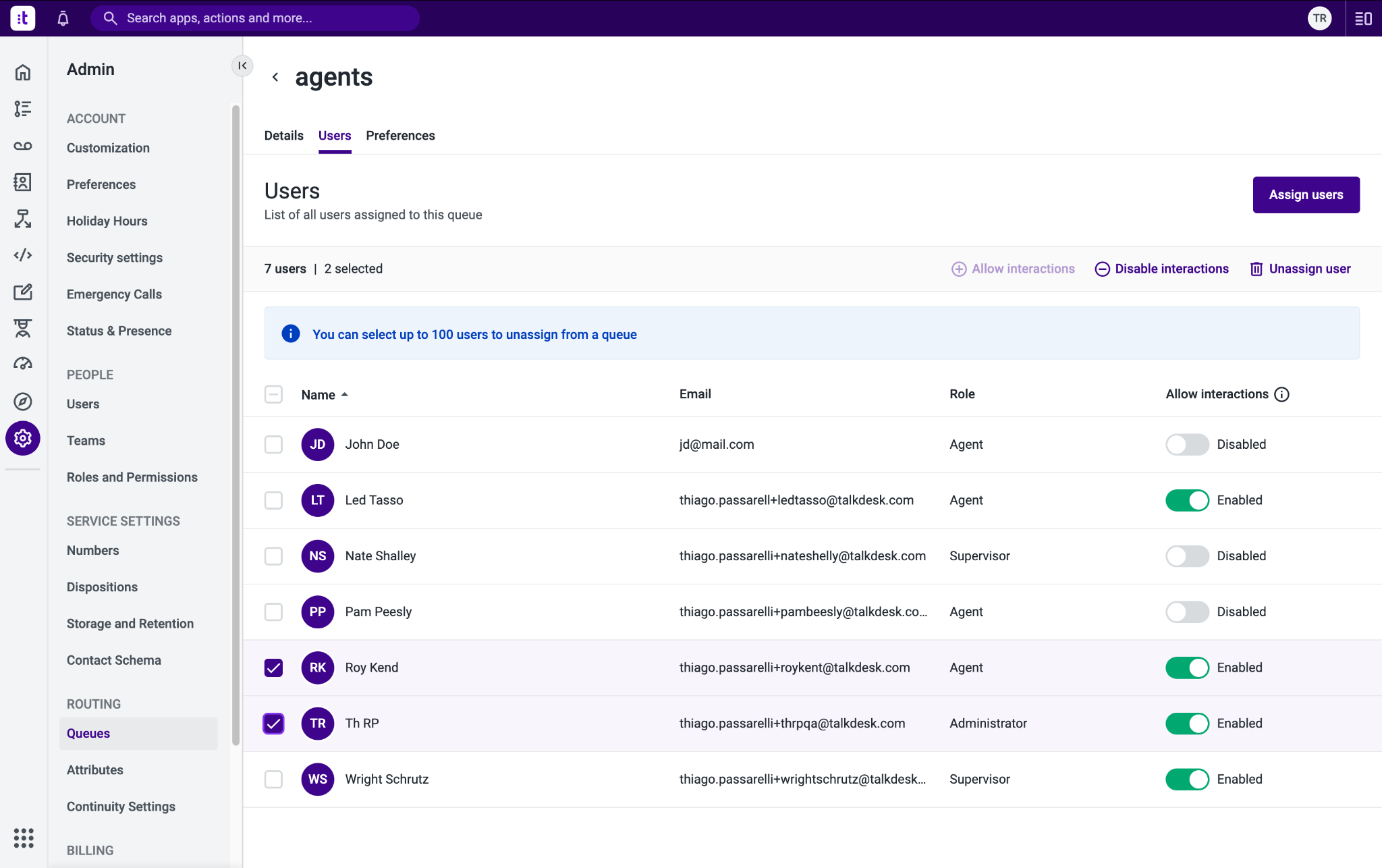Open the agent podium icon in rail

pos(23,329)
